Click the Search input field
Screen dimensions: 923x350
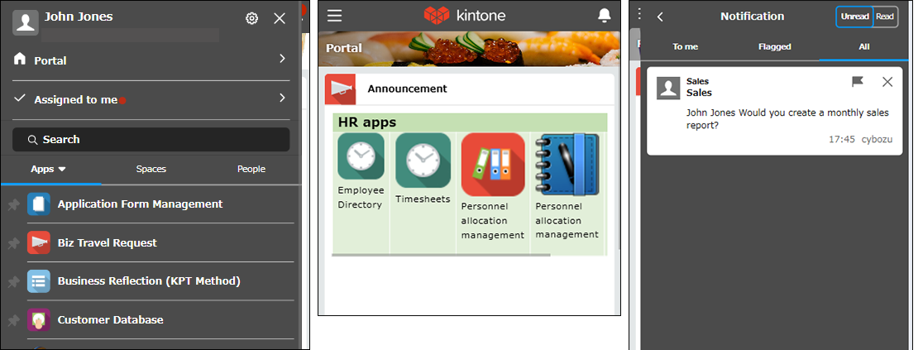coord(151,140)
